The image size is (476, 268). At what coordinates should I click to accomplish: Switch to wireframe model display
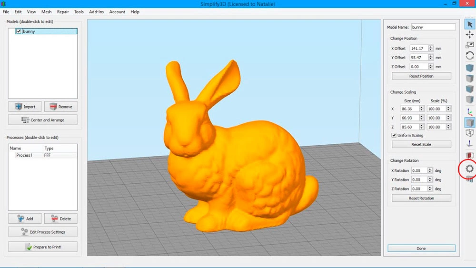[470, 133]
